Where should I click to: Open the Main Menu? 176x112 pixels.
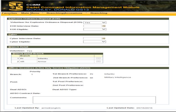pyautogui.click(x=30, y=13)
